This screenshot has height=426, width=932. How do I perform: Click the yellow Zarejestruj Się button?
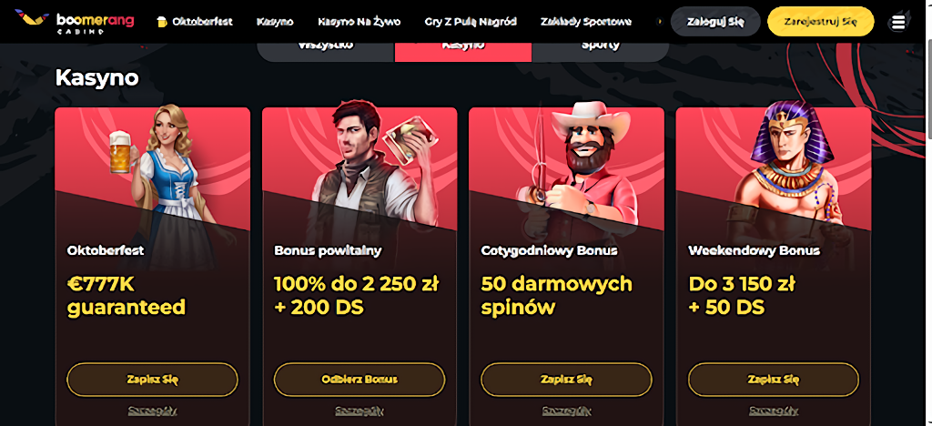820,22
